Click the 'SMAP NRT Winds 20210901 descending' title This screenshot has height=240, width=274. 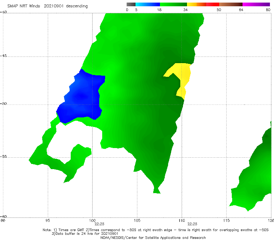47,6
